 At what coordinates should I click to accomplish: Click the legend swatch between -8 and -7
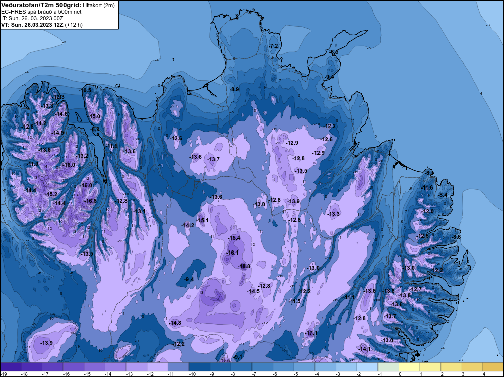[x=241, y=367]
